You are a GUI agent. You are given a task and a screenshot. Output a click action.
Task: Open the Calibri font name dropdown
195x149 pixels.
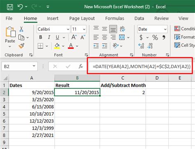tap(68, 29)
